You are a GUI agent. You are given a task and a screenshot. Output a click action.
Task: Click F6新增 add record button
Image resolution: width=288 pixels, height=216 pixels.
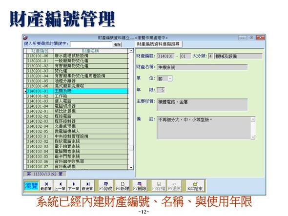coord(123,186)
